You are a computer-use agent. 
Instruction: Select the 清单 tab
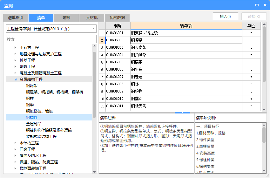pos(41,17)
